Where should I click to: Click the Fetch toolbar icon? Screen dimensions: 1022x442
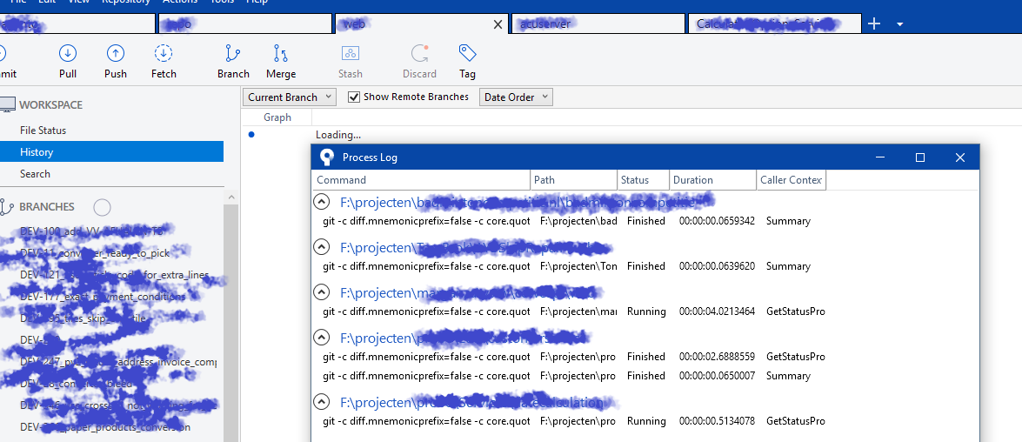click(163, 53)
